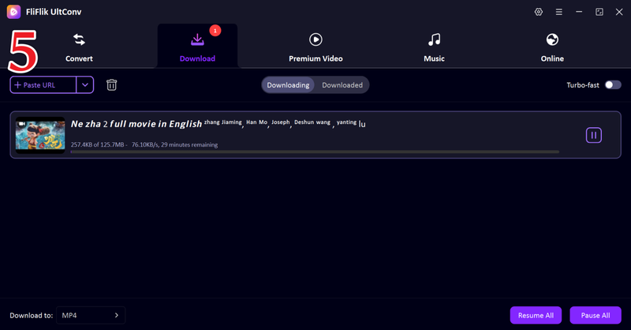The width and height of the screenshot is (631, 330).
Task: Click the Turbo-fast label
Action: click(583, 85)
